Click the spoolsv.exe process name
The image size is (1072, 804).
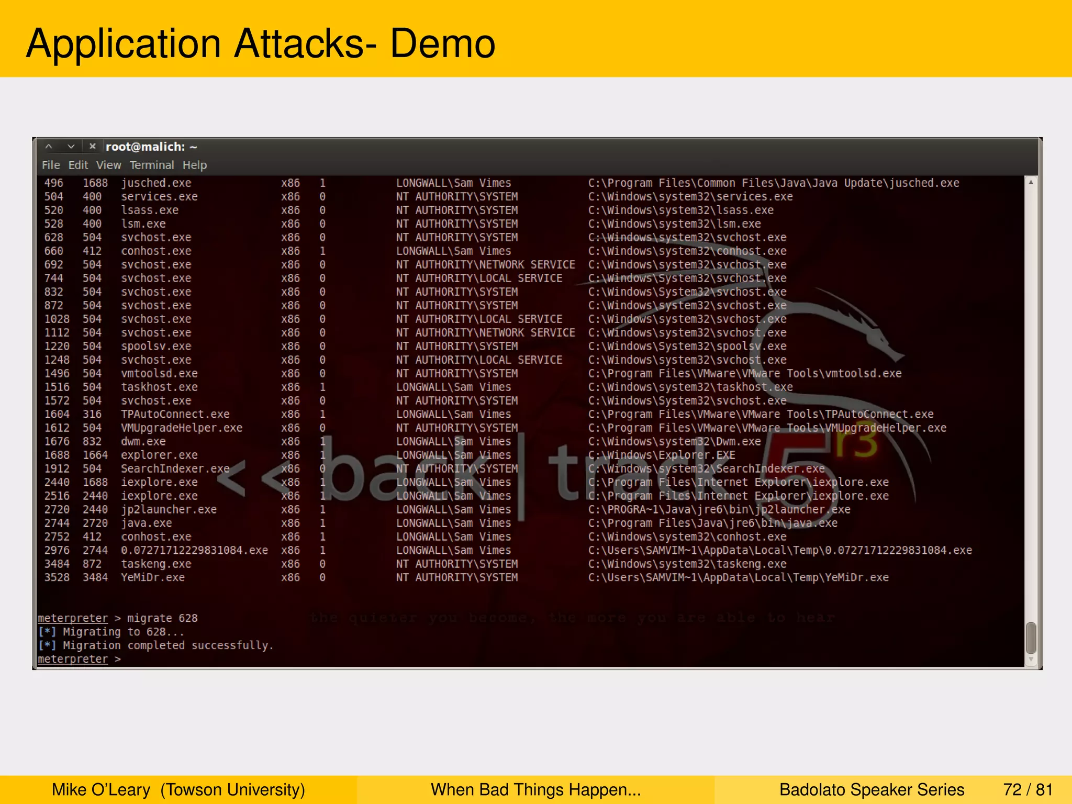click(156, 347)
